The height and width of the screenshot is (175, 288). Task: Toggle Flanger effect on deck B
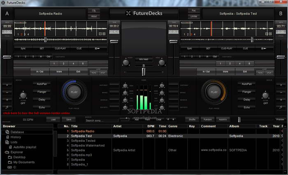[247, 92]
